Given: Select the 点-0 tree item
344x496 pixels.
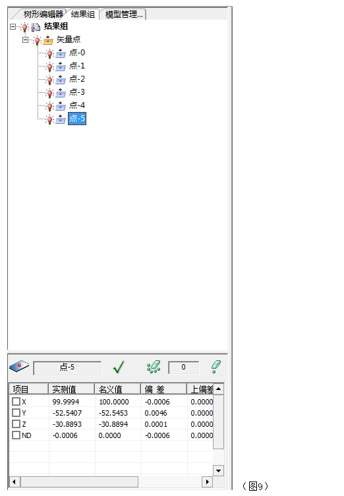Looking at the screenshot, I should pyautogui.click(x=77, y=53).
